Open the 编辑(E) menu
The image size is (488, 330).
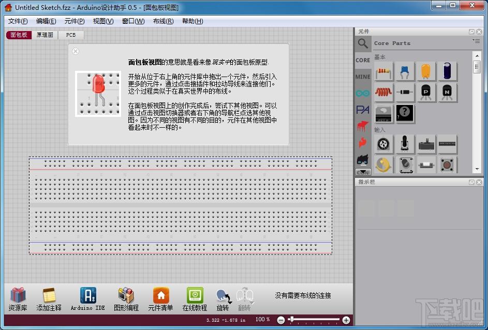point(46,21)
